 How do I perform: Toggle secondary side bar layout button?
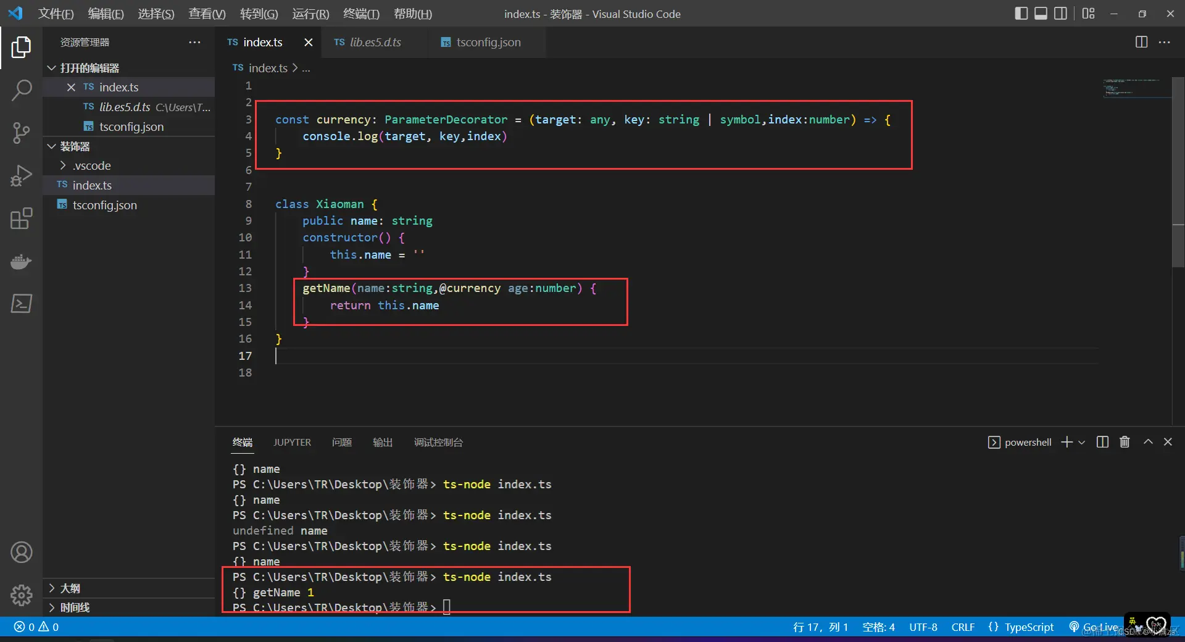tap(1060, 13)
